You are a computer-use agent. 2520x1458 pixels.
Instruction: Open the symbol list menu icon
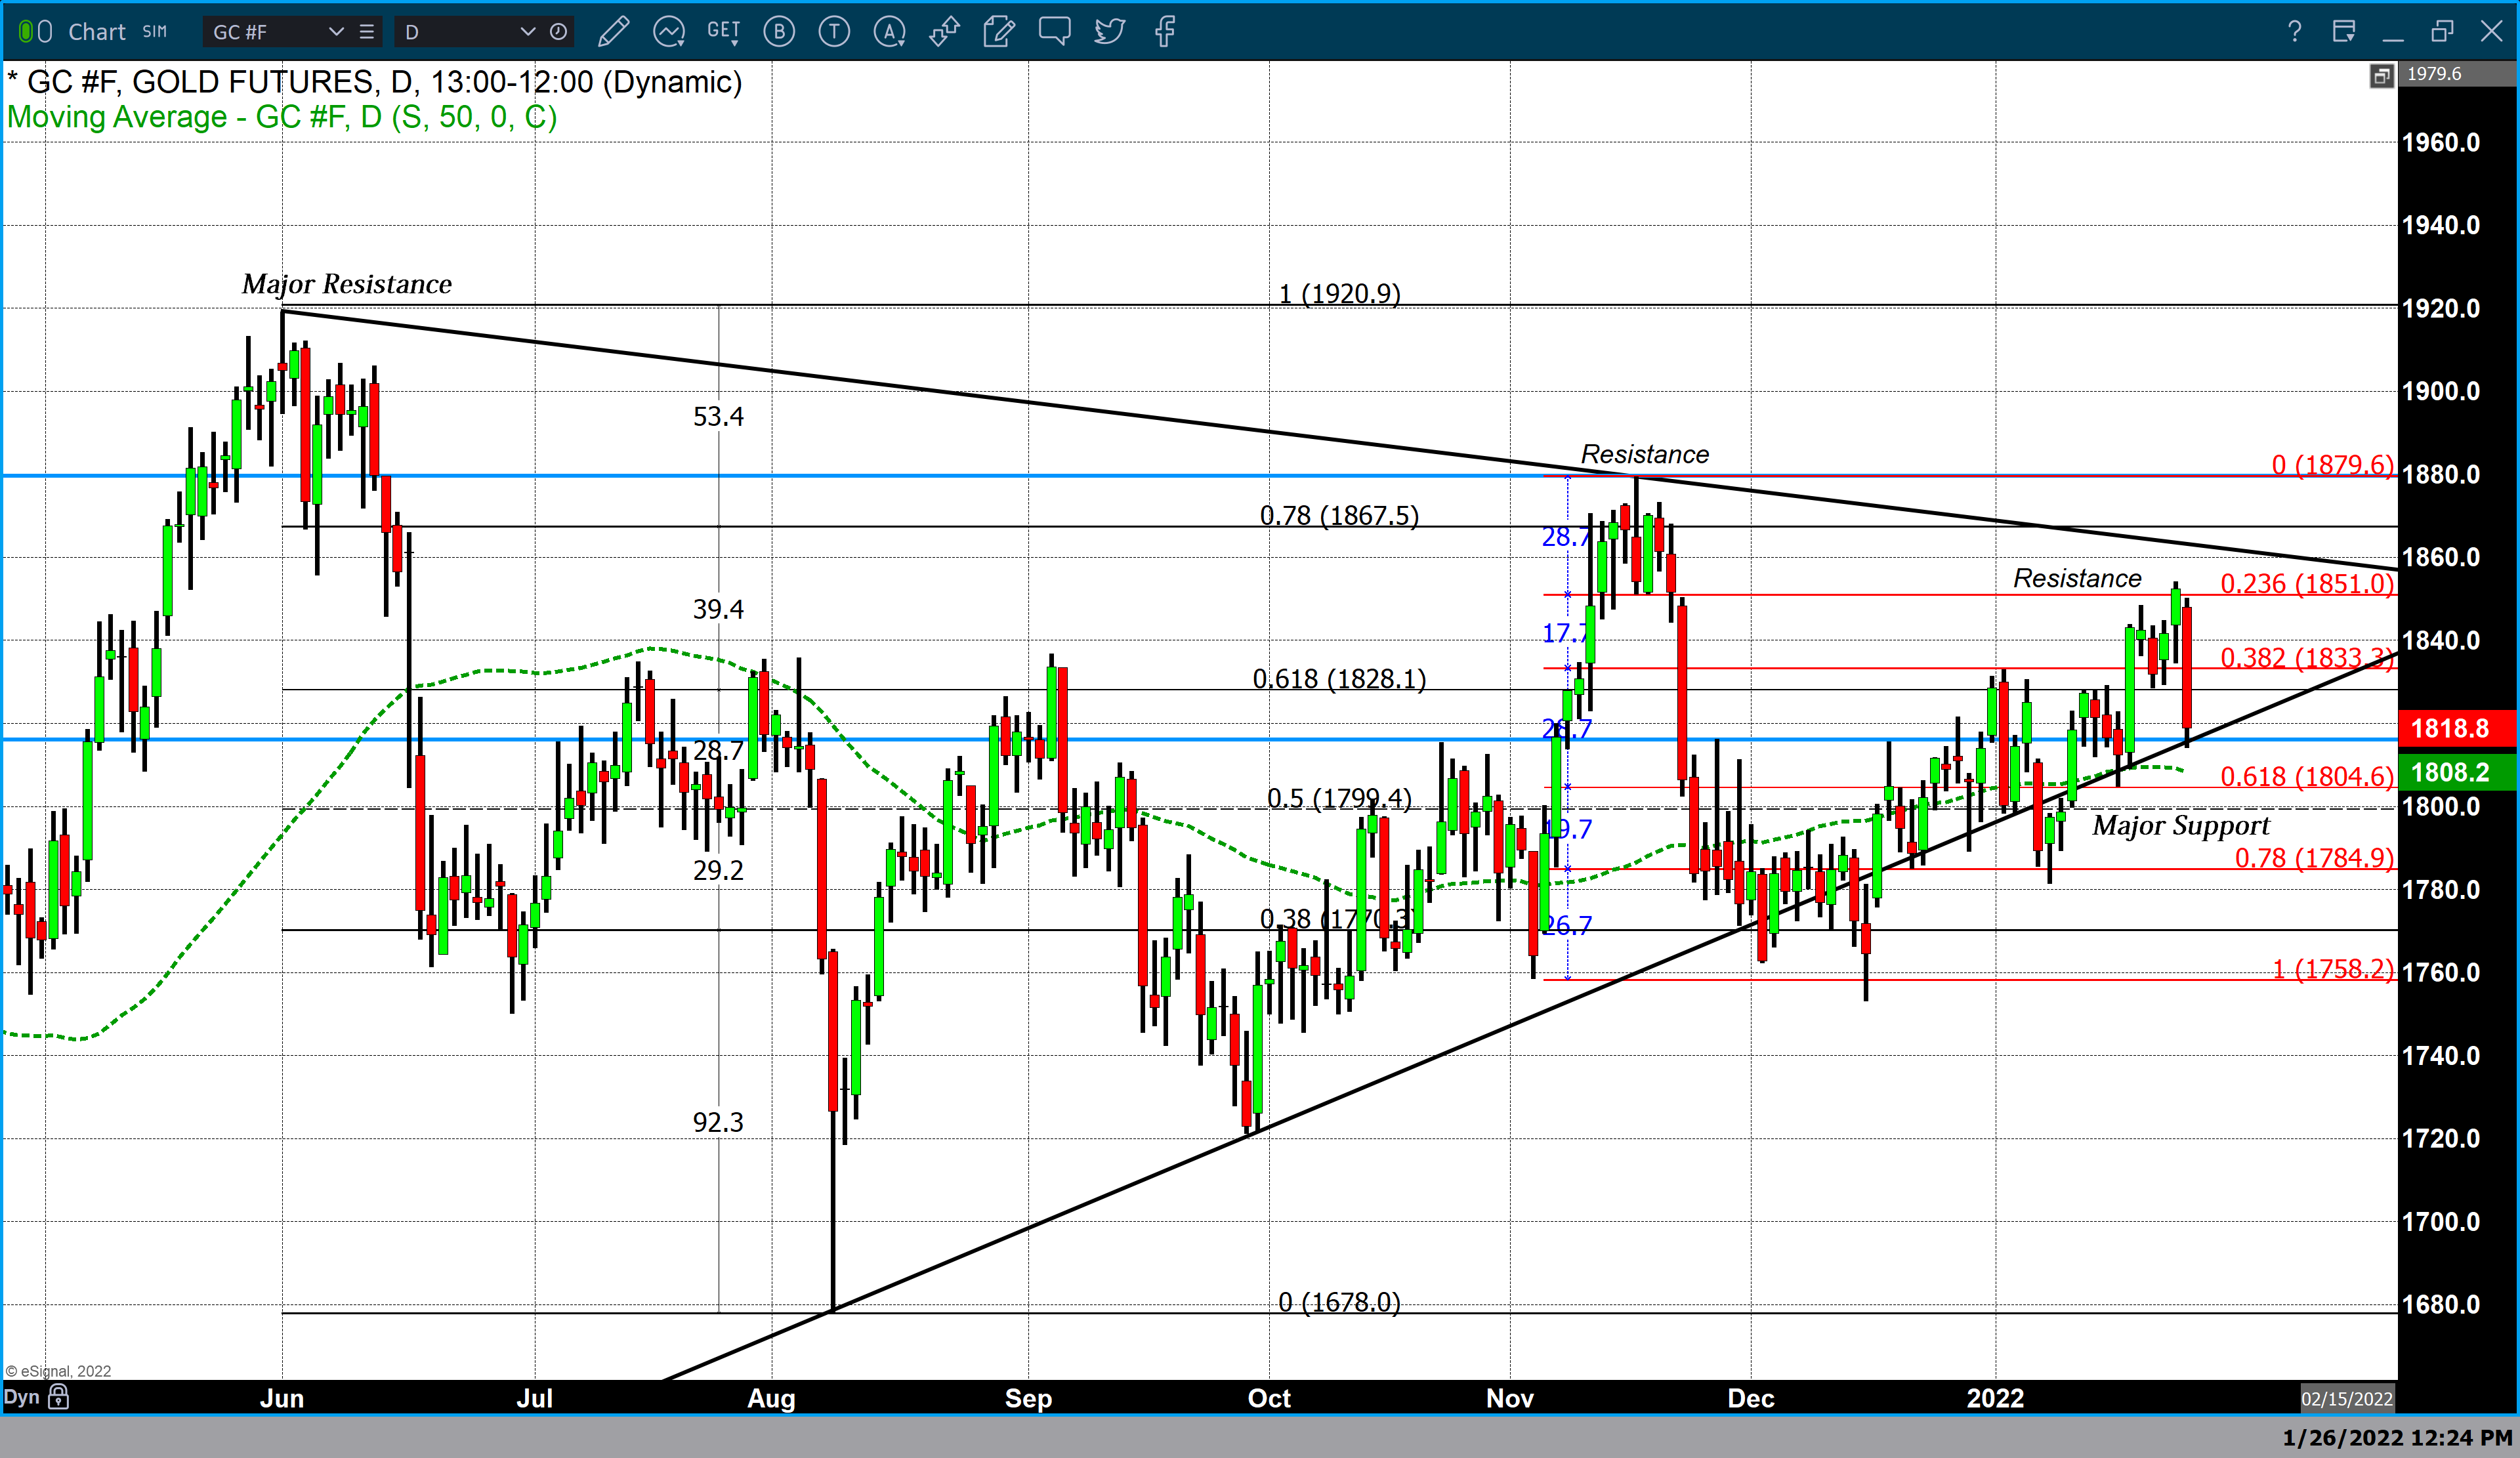tap(367, 32)
